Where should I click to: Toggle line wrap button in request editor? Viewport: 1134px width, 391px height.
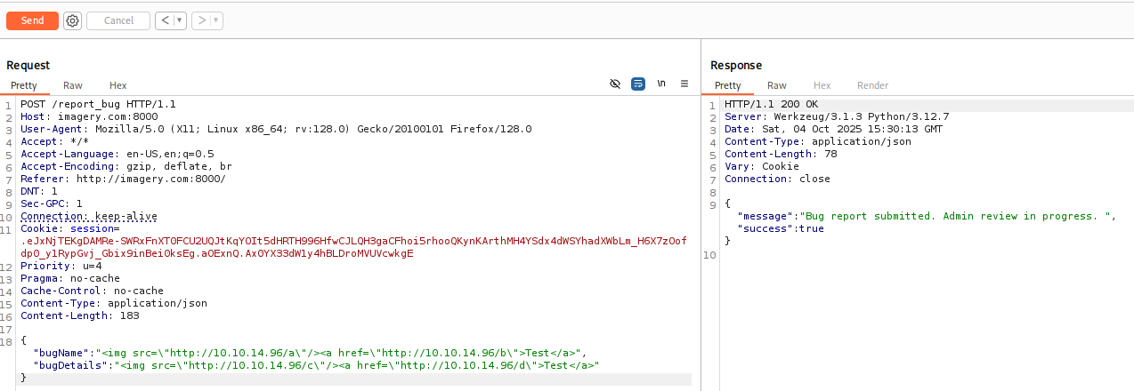(x=638, y=84)
